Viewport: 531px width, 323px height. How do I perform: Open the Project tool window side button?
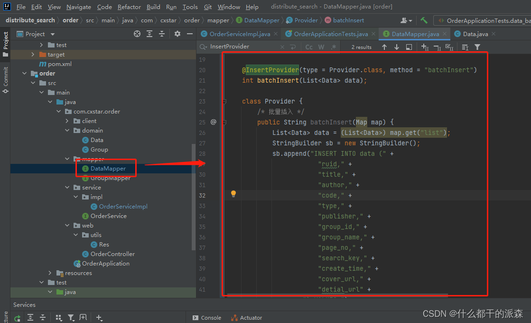pos(5,45)
